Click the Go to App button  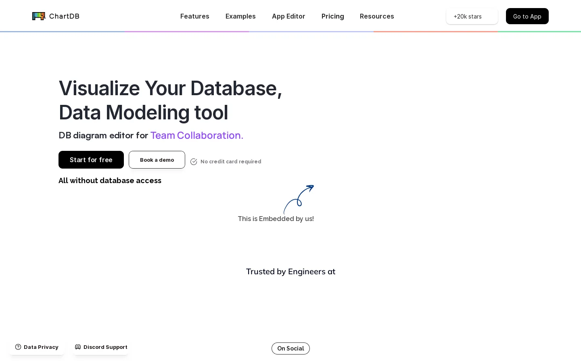(527, 16)
